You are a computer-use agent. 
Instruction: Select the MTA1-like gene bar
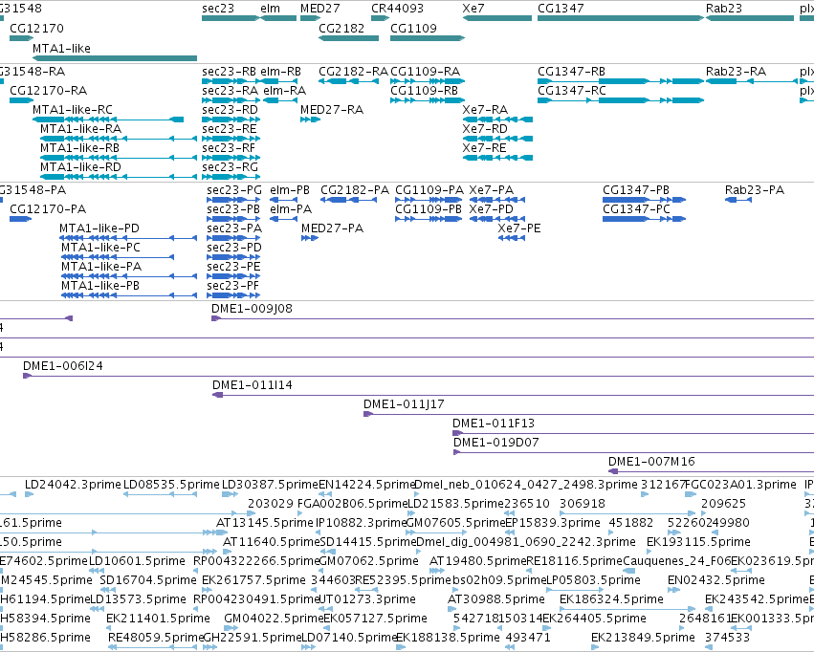coord(115,58)
